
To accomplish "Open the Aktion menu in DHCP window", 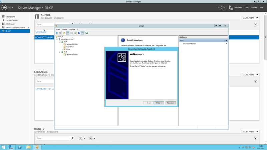I will 65,29.
